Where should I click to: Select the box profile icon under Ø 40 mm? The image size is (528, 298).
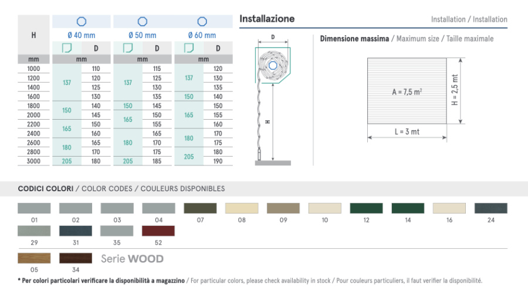pyautogui.click(x=67, y=48)
